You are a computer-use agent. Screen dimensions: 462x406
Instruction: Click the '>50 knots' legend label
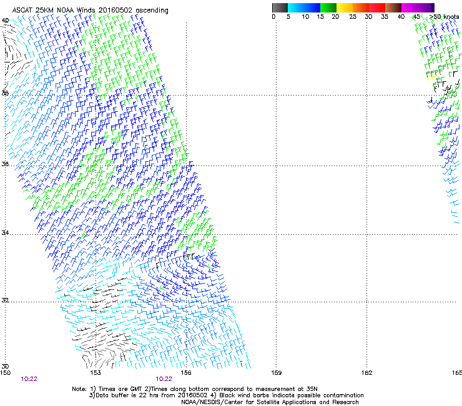(x=444, y=17)
